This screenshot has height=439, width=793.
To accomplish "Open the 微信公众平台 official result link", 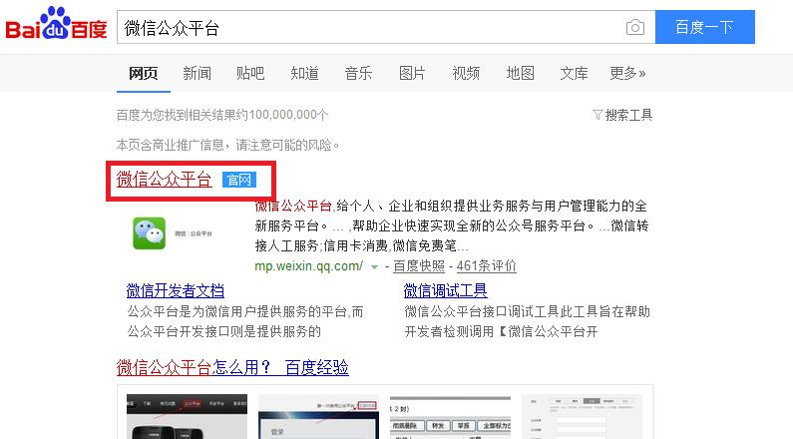I will tap(164, 180).
